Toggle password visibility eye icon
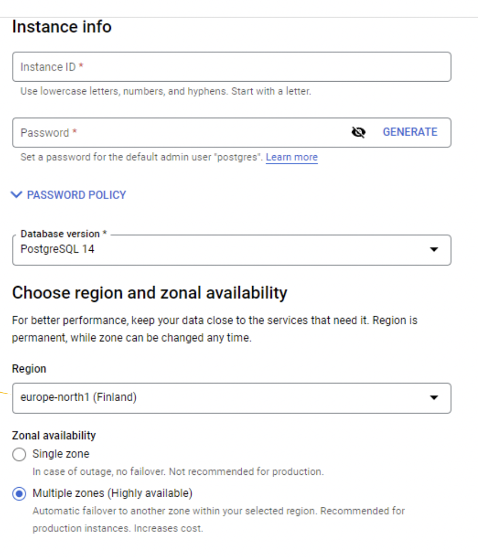478x557 pixels. pyautogui.click(x=359, y=132)
